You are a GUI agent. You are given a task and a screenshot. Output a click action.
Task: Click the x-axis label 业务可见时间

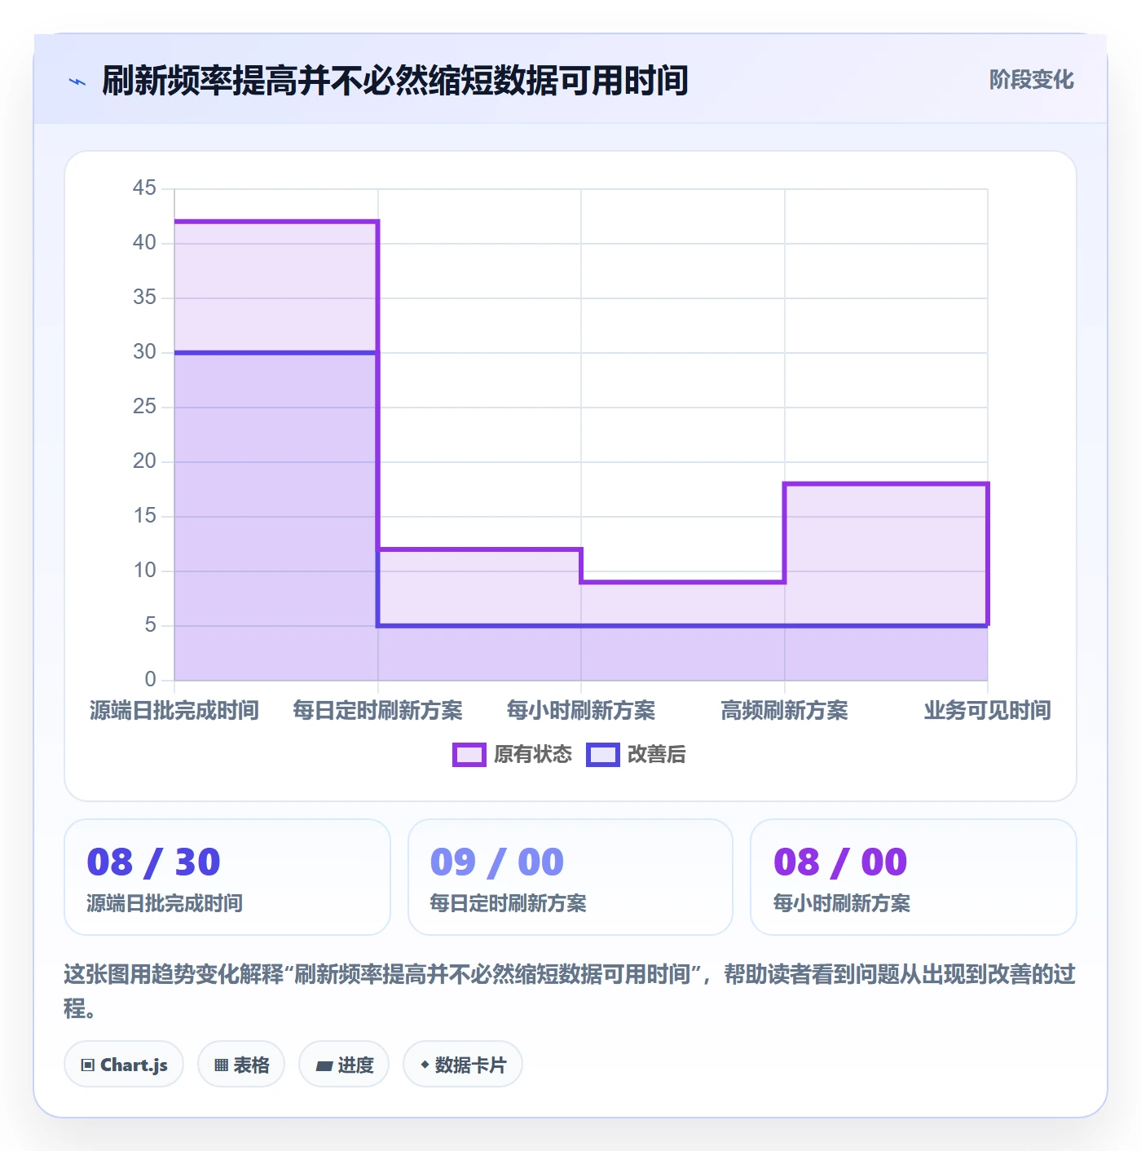tap(988, 711)
